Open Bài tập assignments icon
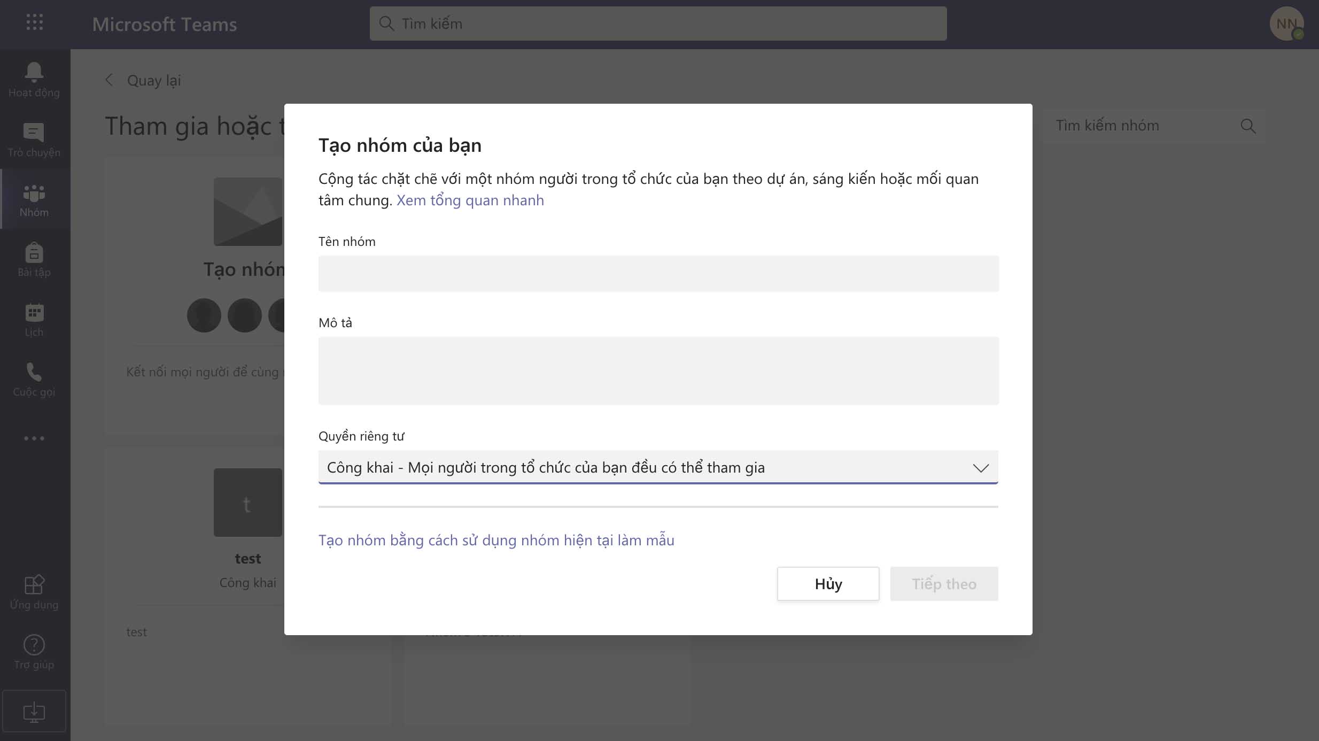Image resolution: width=1319 pixels, height=741 pixels. click(34, 259)
